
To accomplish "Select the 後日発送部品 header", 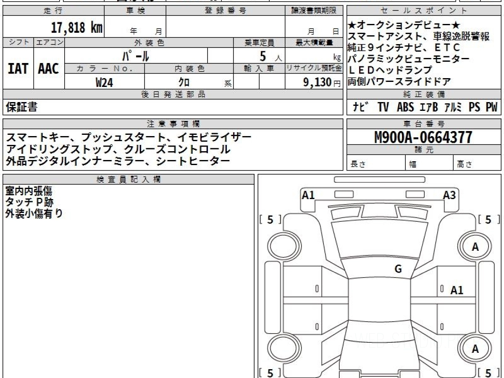I will coord(173,94).
